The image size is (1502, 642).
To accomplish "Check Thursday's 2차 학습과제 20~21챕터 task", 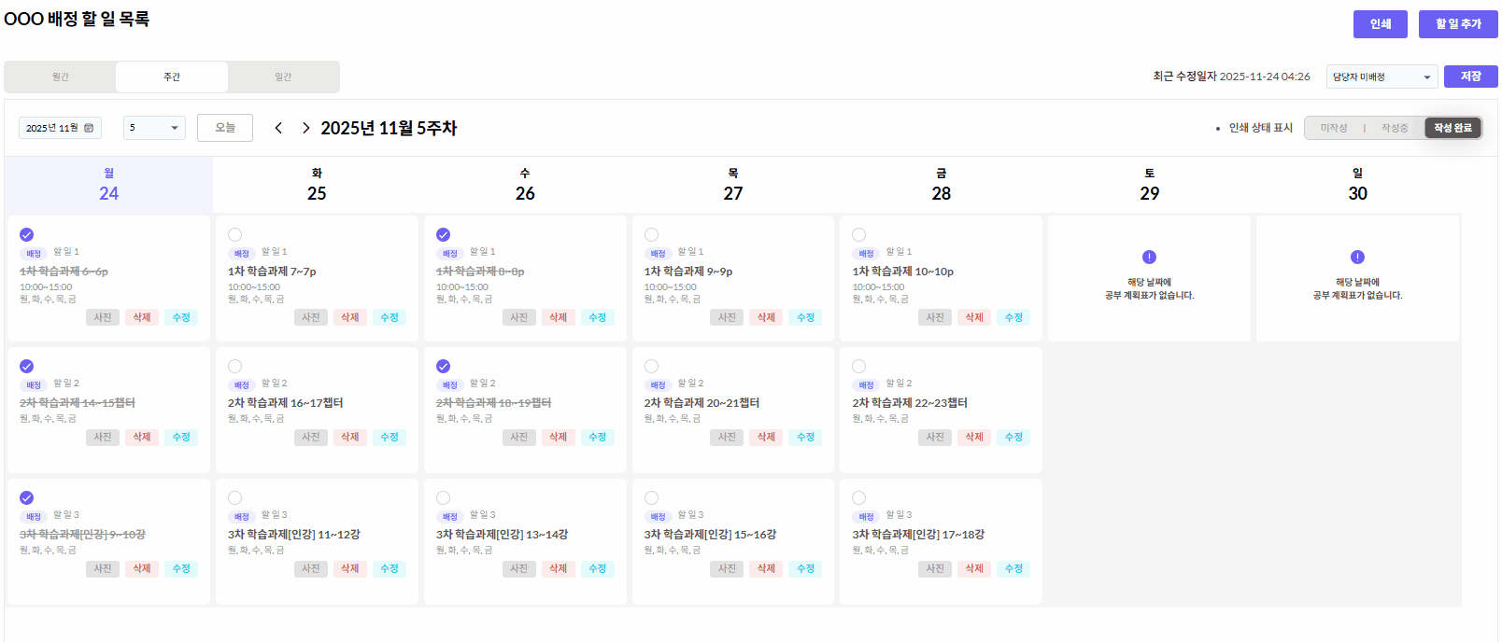I will [652, 366].
